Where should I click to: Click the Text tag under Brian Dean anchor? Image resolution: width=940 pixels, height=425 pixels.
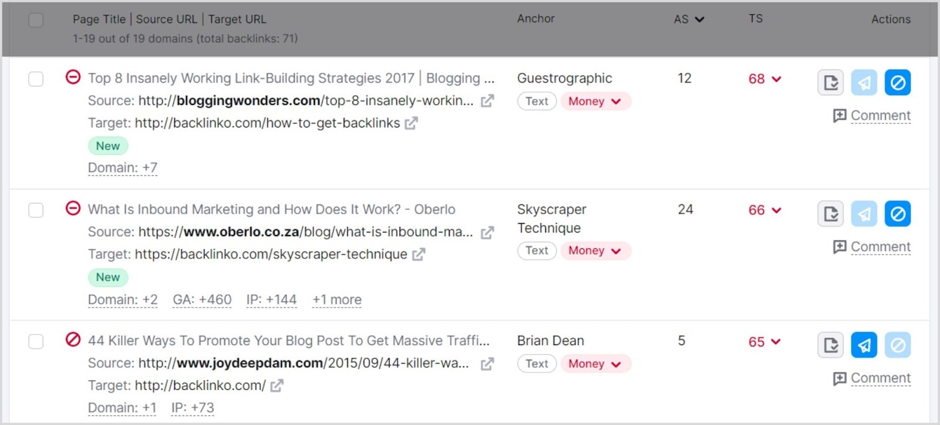[536, 364]
